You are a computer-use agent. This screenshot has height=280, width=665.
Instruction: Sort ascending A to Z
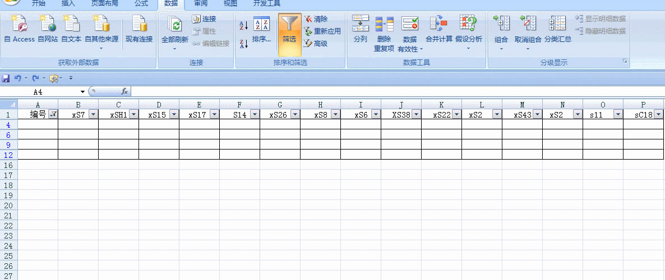click(x=244, y=25)
